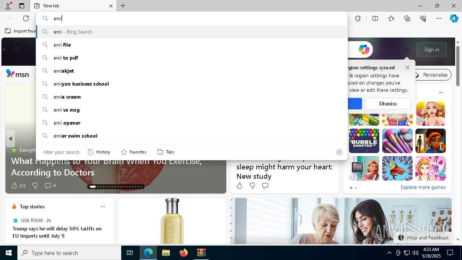Click the Copilot logo in search box

click(364, 49)
